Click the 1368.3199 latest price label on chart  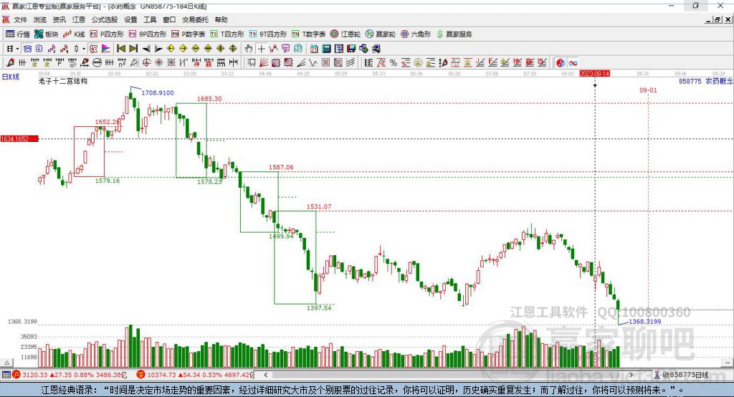pyautogui.click(x=644, y=321)
